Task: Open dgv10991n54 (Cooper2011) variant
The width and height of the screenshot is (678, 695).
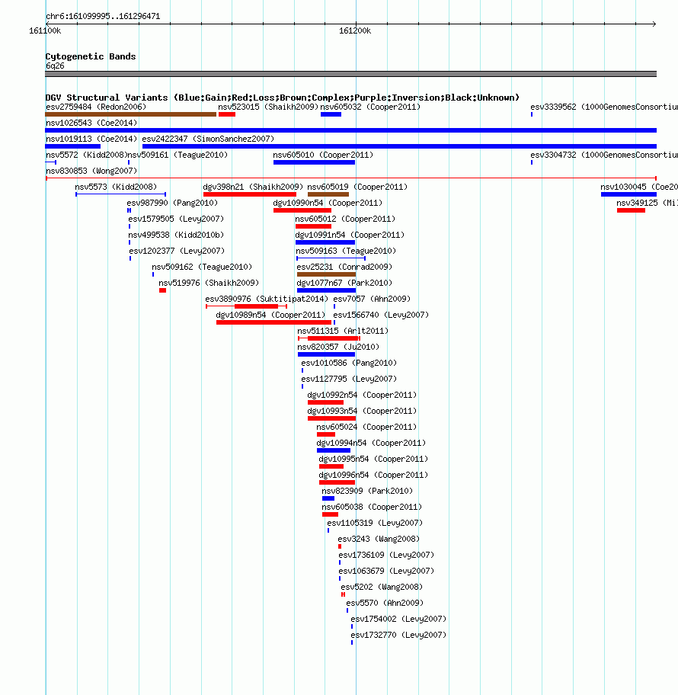Action: coord(350,235)
